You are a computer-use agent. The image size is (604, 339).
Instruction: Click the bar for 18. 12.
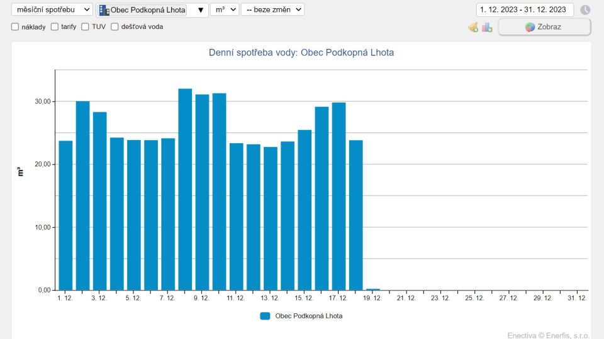pos(356,215)
